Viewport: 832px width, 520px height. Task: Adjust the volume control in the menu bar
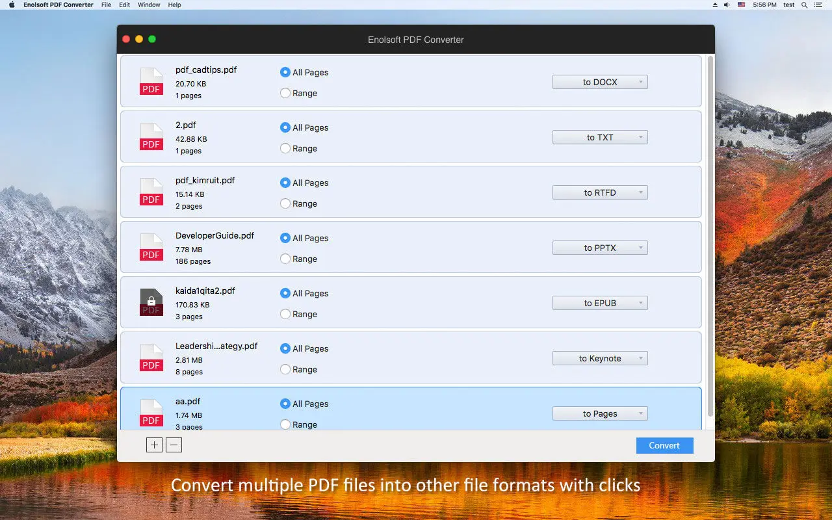pyautogui.click(x=726, y=5)
